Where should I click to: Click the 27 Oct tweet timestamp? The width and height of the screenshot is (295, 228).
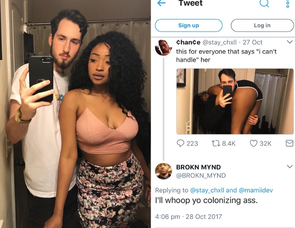point(253,42)
